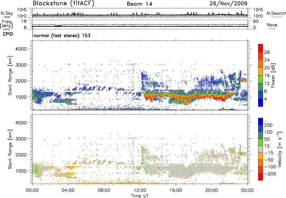Click the N.Search legend label
Viewport: 286px width, 198px height.
click(x=276, y=13)
